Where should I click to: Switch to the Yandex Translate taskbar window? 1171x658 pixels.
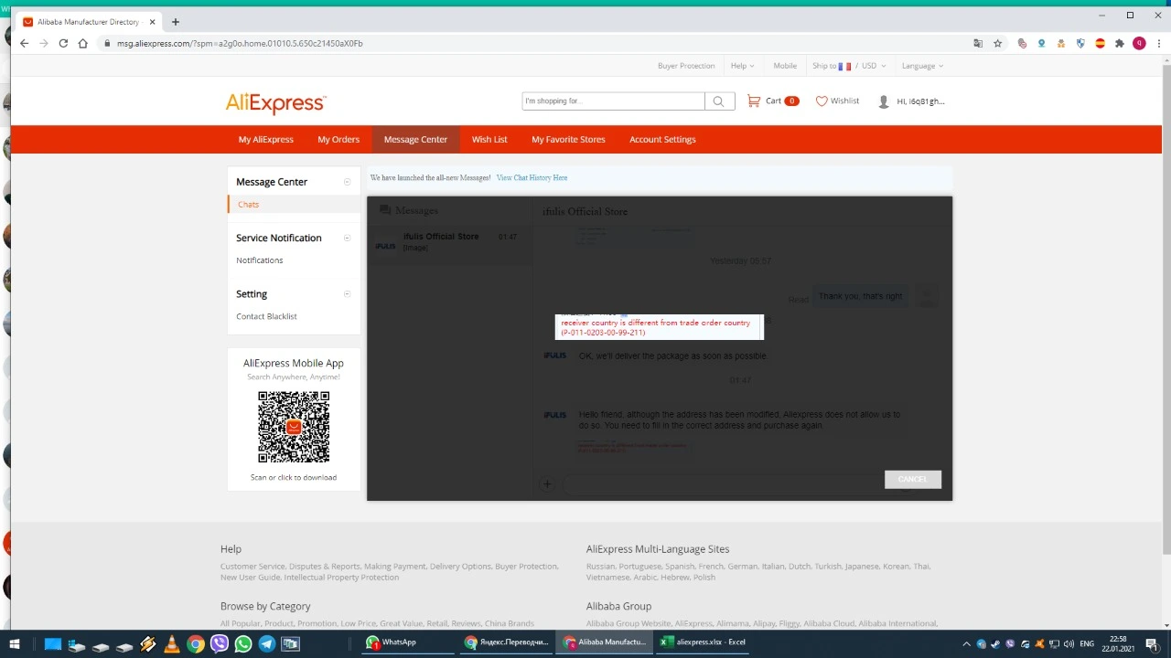(508, 642)
